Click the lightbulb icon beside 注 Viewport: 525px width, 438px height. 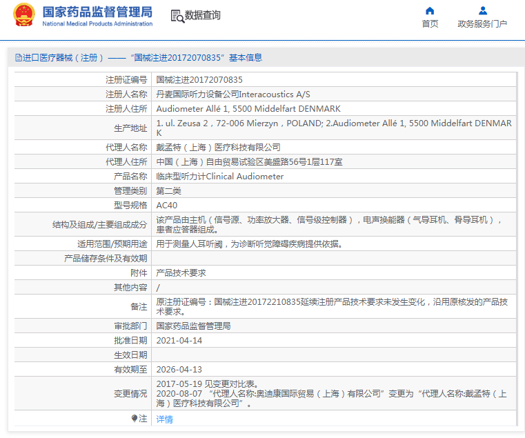[135, 419]
